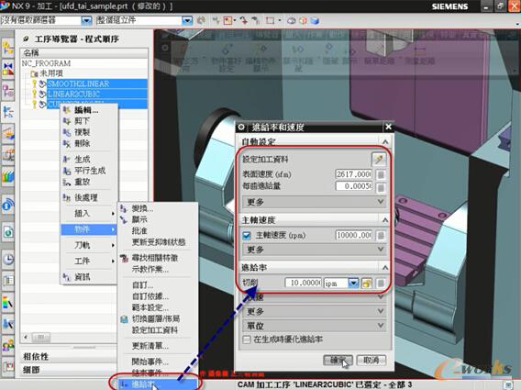Click lock icon beside surface speed field

pyautogui.click(x=381, y=174)
